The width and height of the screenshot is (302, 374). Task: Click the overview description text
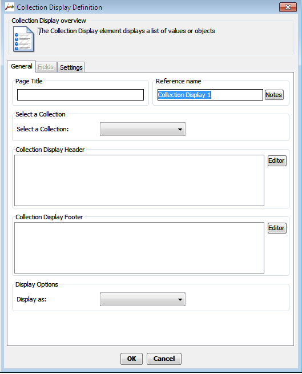[x=127, y=31]
